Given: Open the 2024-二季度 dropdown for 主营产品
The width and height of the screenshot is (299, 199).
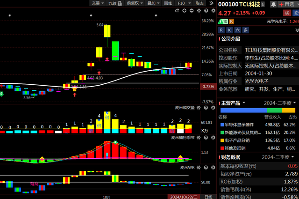Looking at the screenshot, I should pos(278,103).
